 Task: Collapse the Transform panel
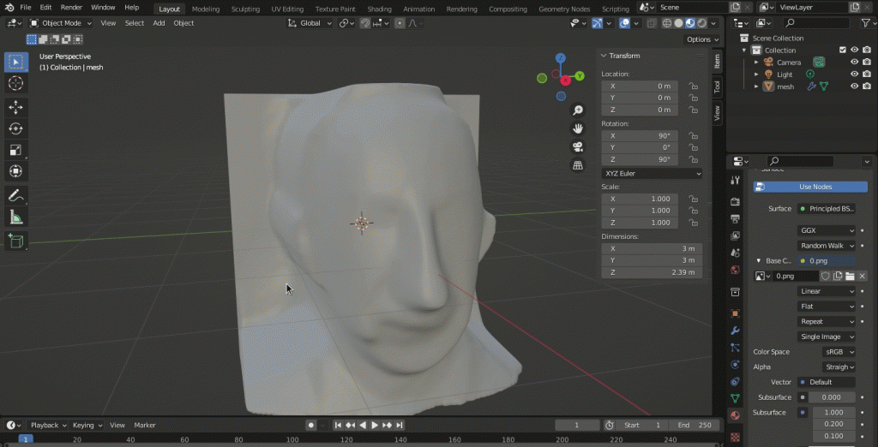coord(604,56)
